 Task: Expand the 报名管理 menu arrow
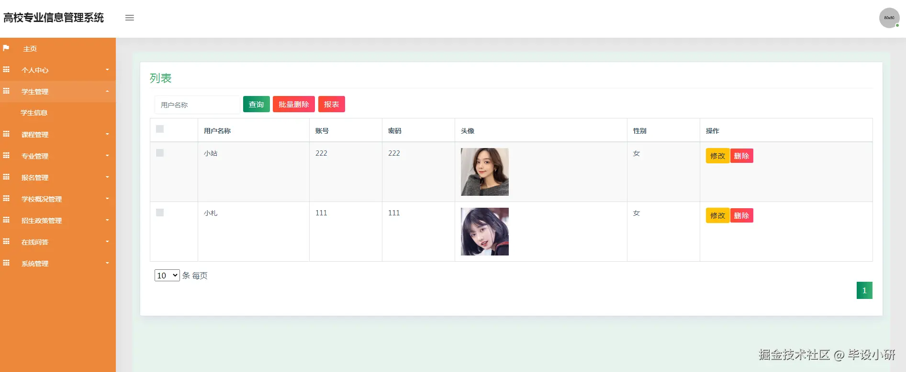107,177
